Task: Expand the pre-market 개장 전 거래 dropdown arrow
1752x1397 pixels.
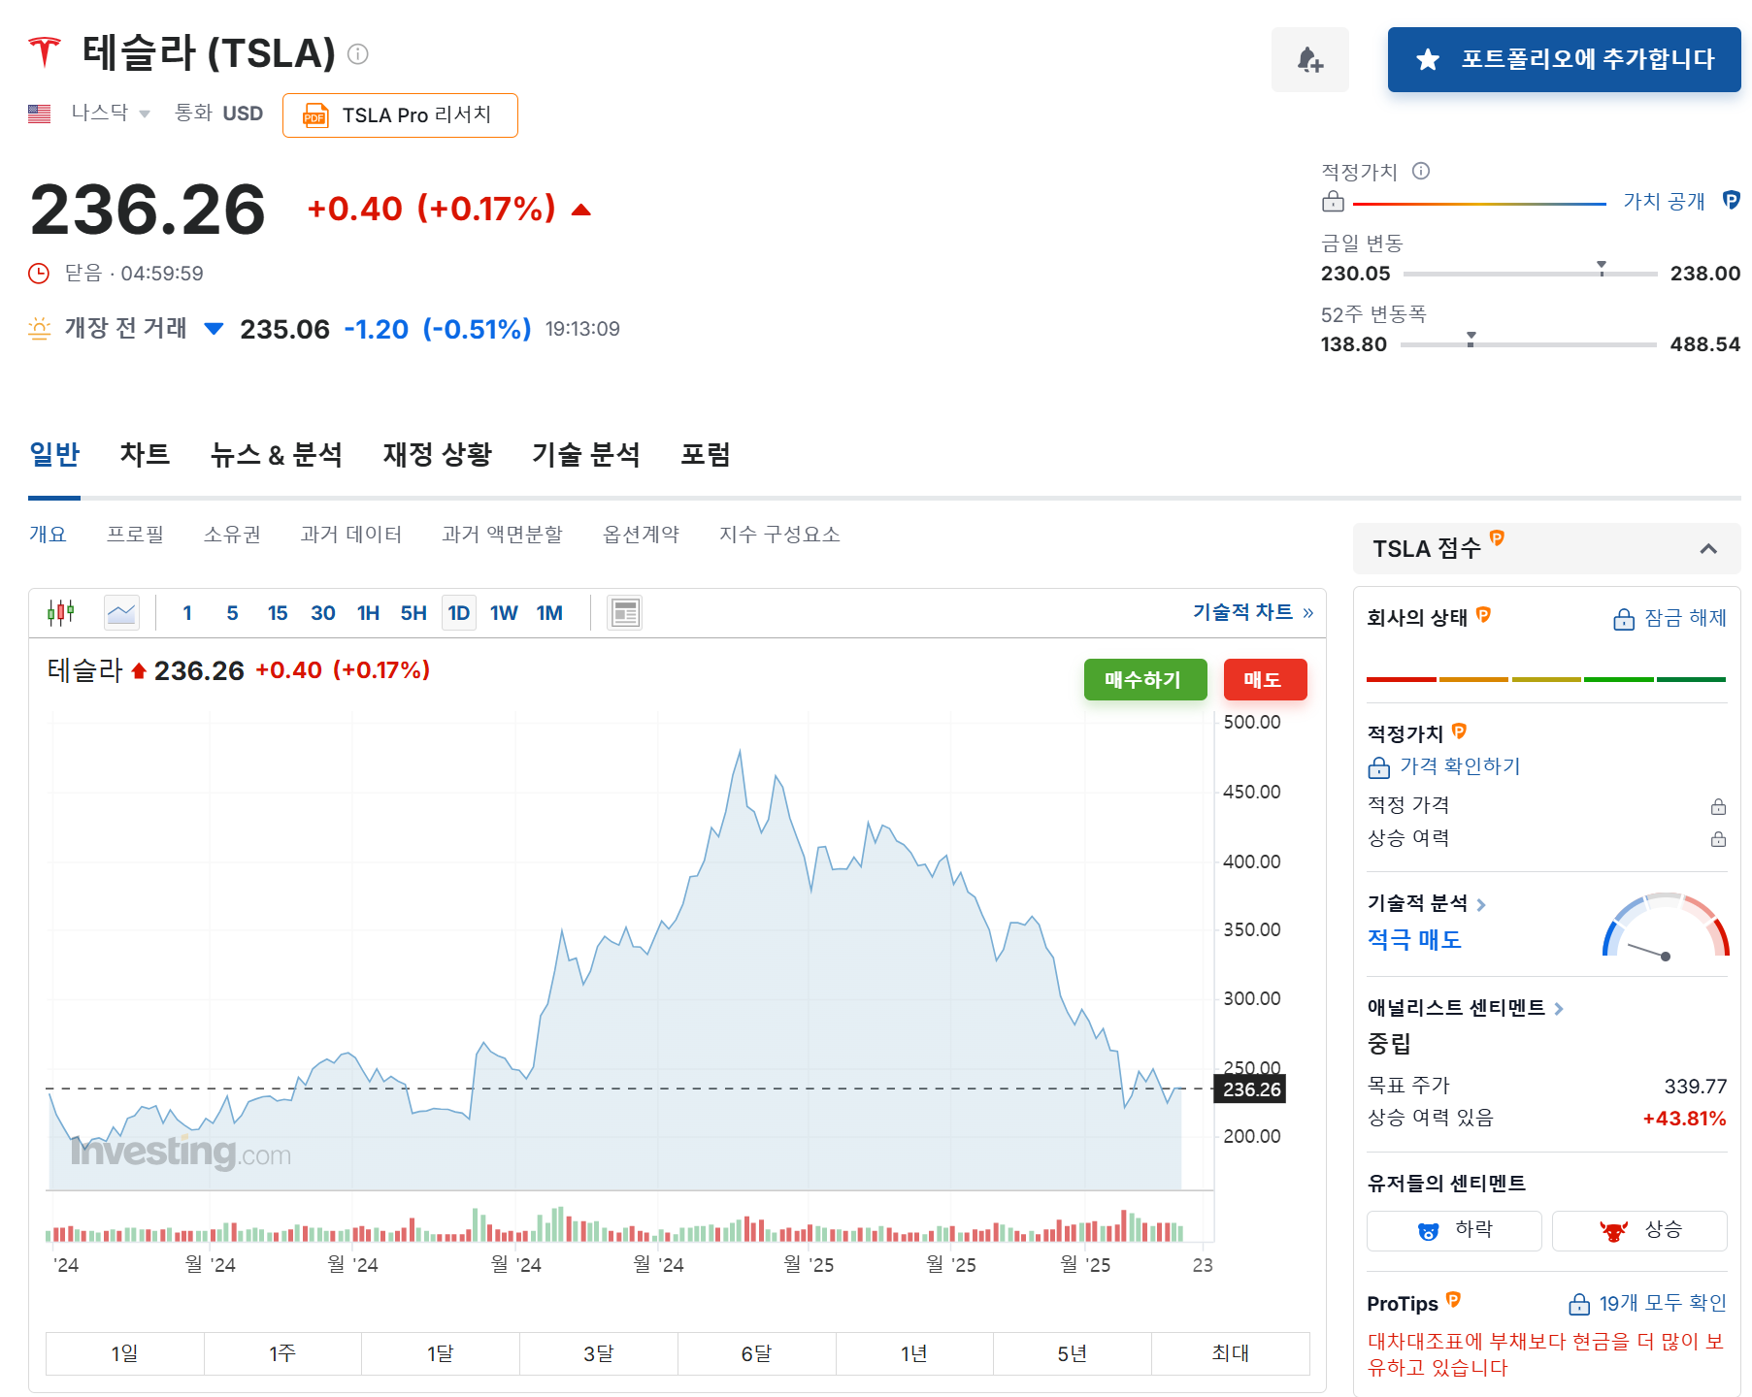Action: [x=215, y=329]
